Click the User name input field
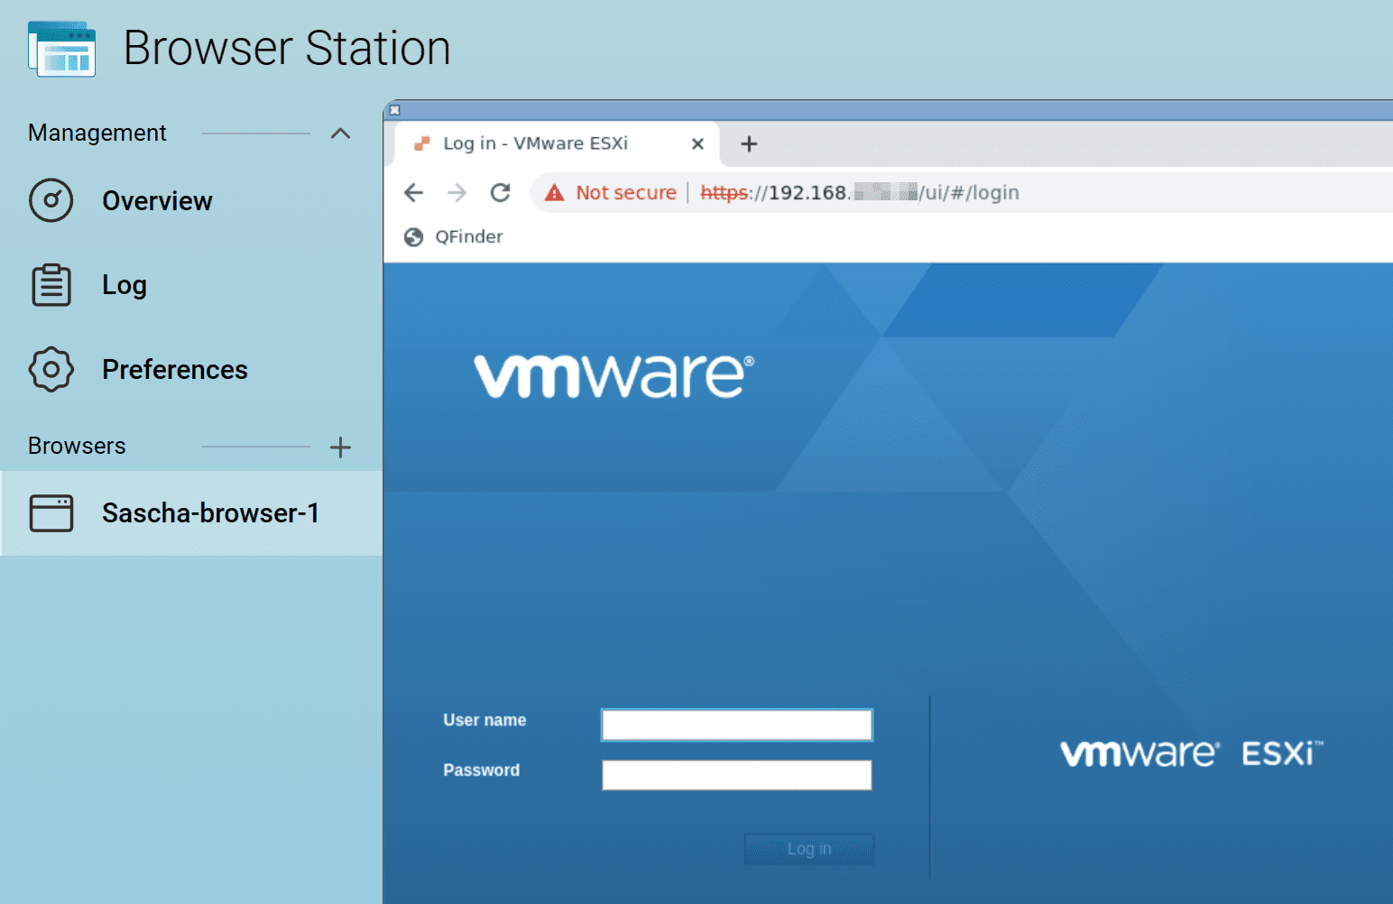This screenshot has height=904, width=1393. pos(737,724)
